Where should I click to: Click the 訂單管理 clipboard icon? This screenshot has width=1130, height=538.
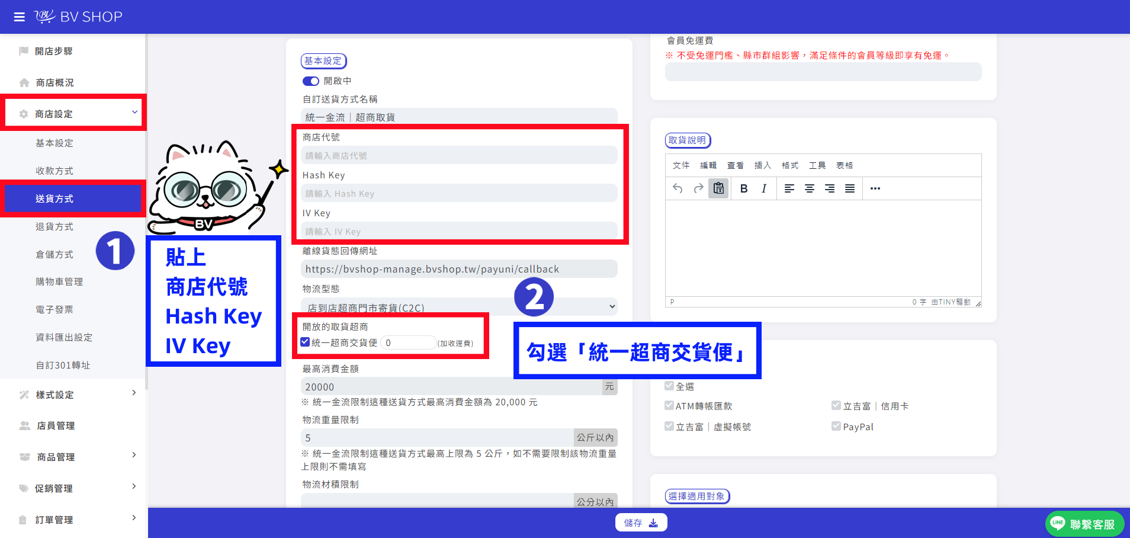(23, 520)
